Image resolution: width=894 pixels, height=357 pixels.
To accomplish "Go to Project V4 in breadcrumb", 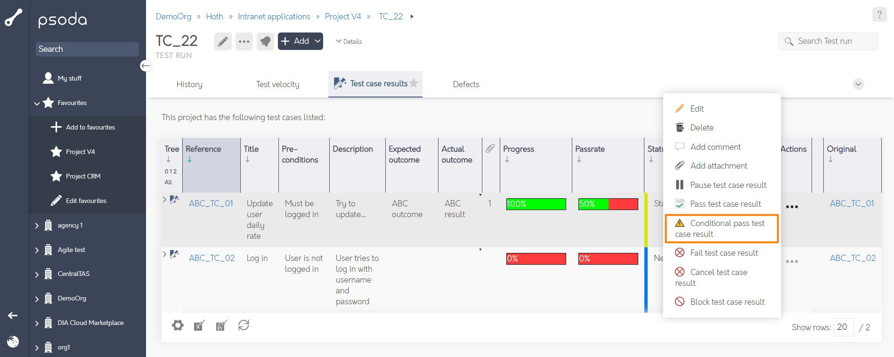I will [342, 16].
